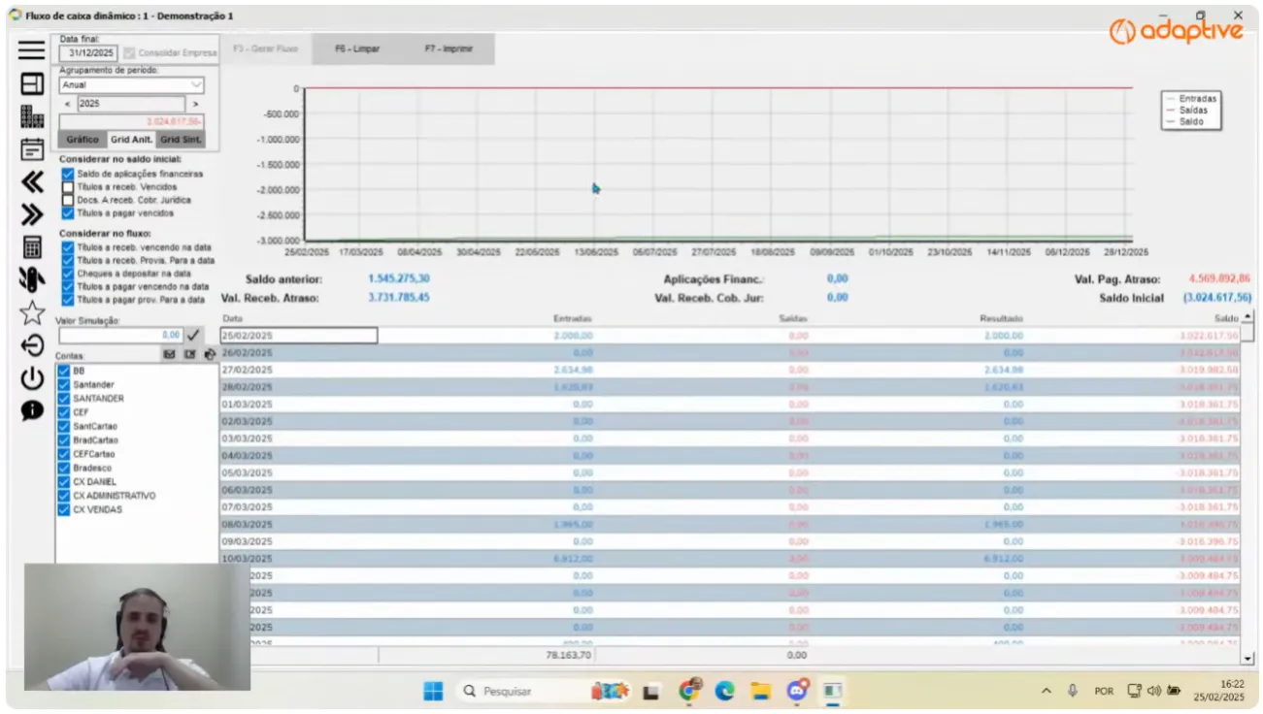1263x714 pixels.
Task: Click the refresh accounts icon beside Contas
Action: coord(210,355)
